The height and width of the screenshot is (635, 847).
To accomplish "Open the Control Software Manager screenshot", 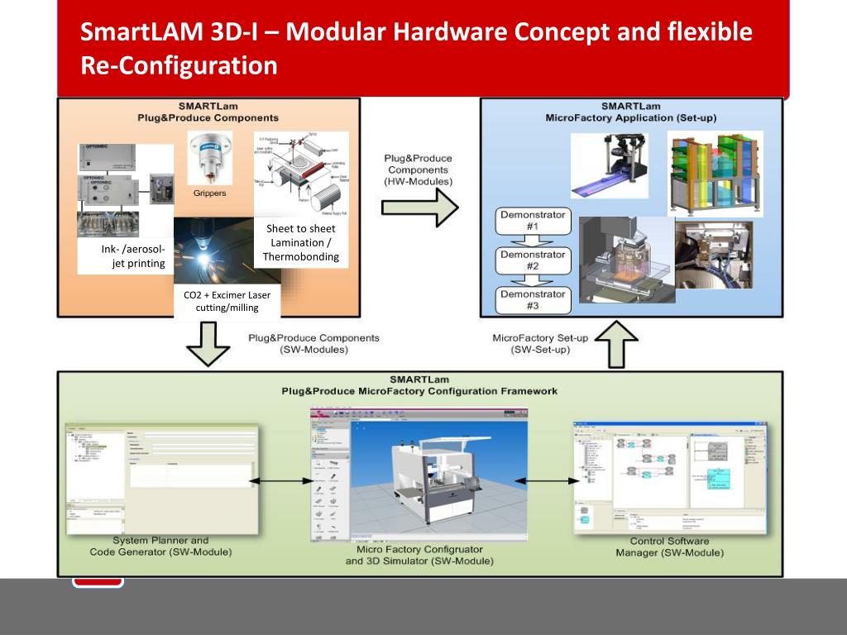I will (670, 479).
